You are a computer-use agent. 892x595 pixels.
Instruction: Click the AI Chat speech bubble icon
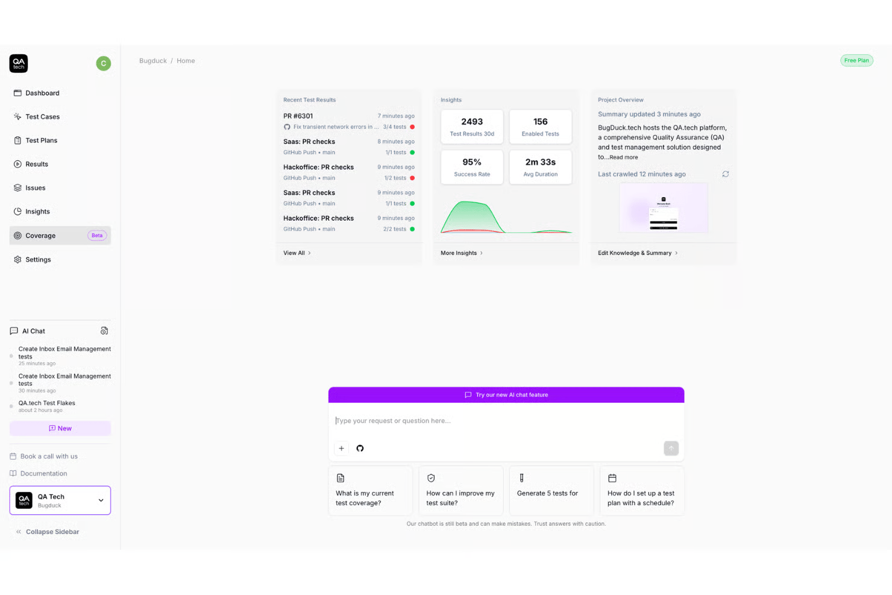point(14,331)
